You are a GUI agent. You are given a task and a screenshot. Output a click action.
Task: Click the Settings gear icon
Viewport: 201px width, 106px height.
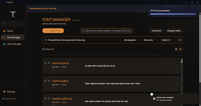4,92
